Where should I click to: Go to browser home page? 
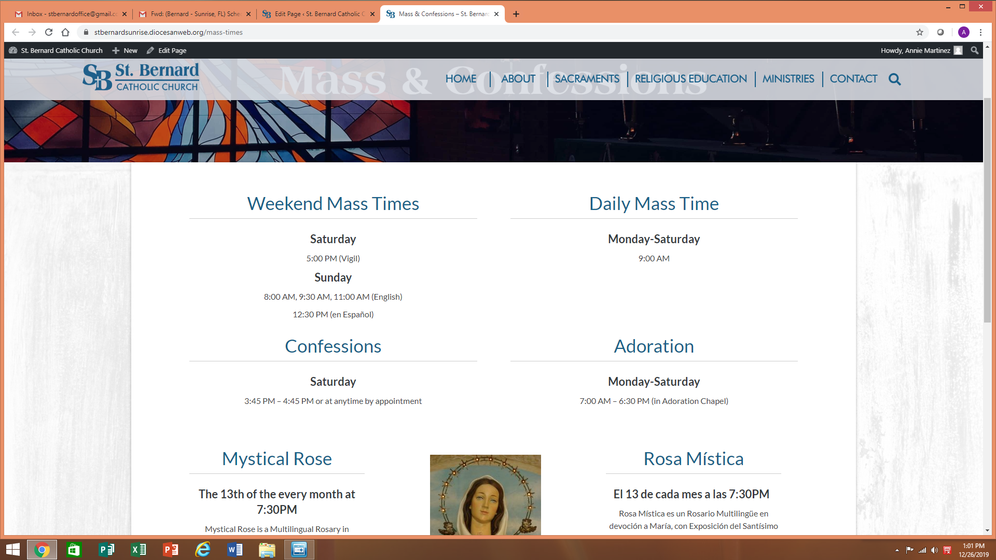pos(65,32)
